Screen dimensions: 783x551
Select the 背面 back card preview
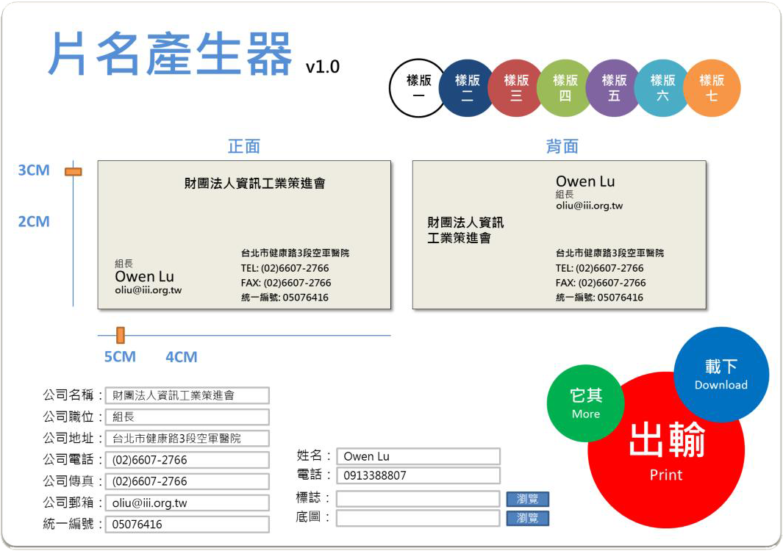point(559,234)
